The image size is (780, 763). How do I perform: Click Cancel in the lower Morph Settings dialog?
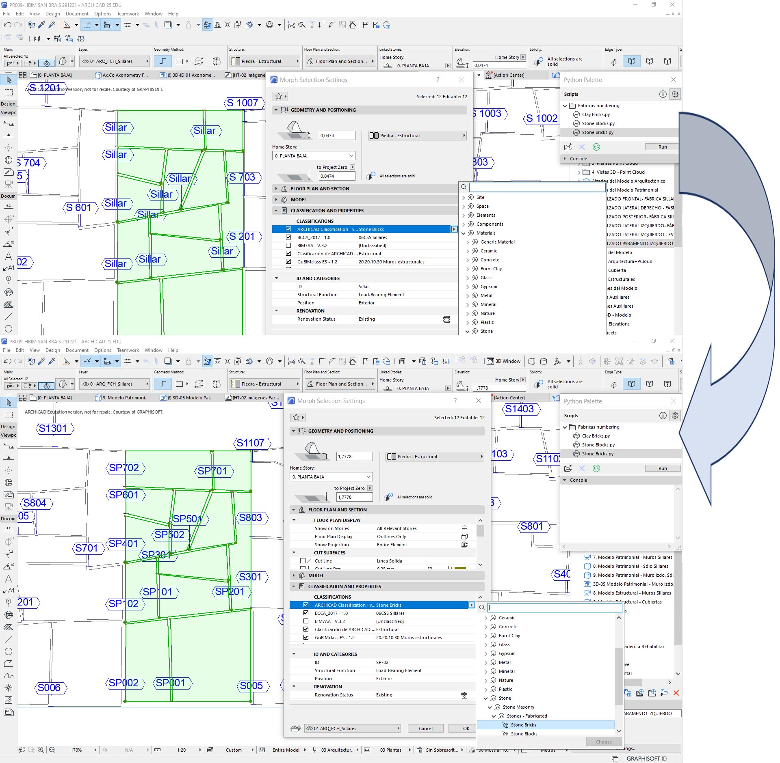[425, 729]
